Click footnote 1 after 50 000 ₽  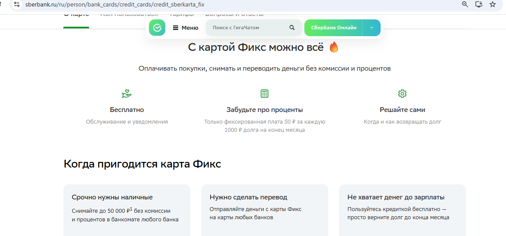click(131, 209)
